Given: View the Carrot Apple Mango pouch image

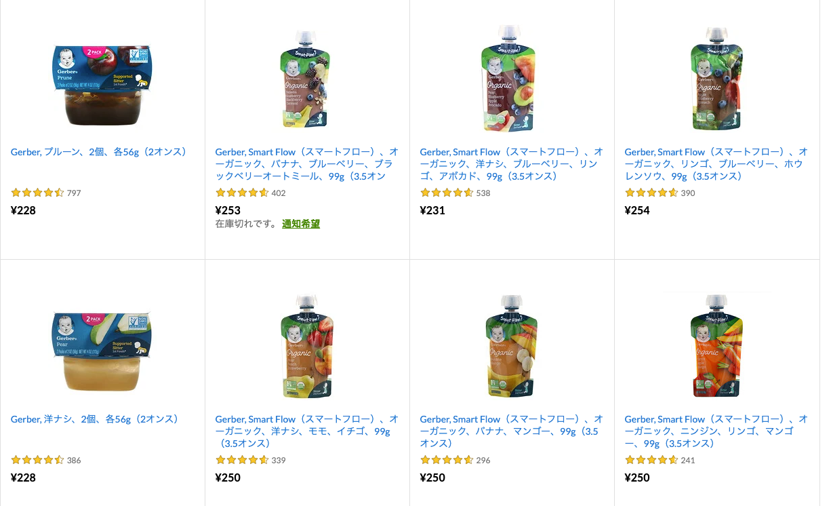Looking at the screenshot, I should [x=716, y=346].
